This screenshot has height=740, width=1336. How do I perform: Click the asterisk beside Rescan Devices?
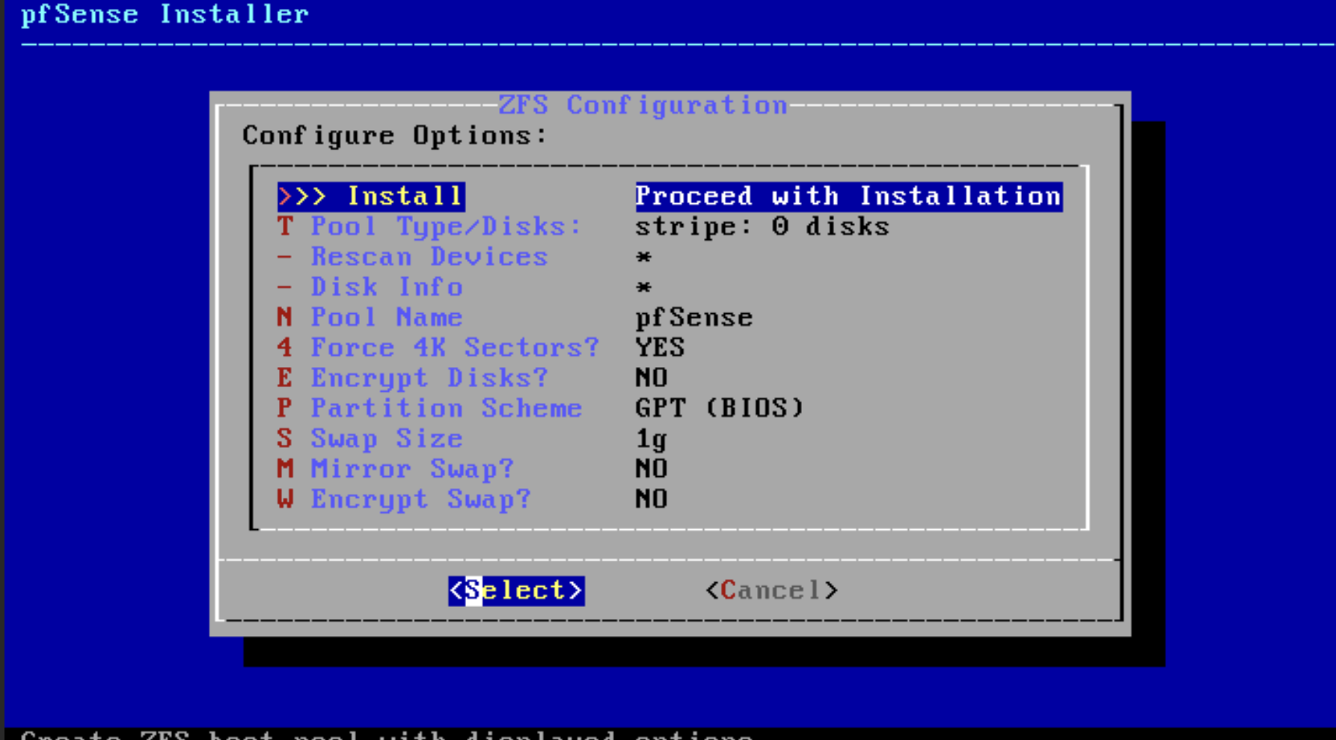(x=643, y=258)
